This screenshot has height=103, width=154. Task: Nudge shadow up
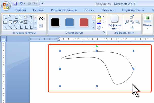click(x=132, y=17)
